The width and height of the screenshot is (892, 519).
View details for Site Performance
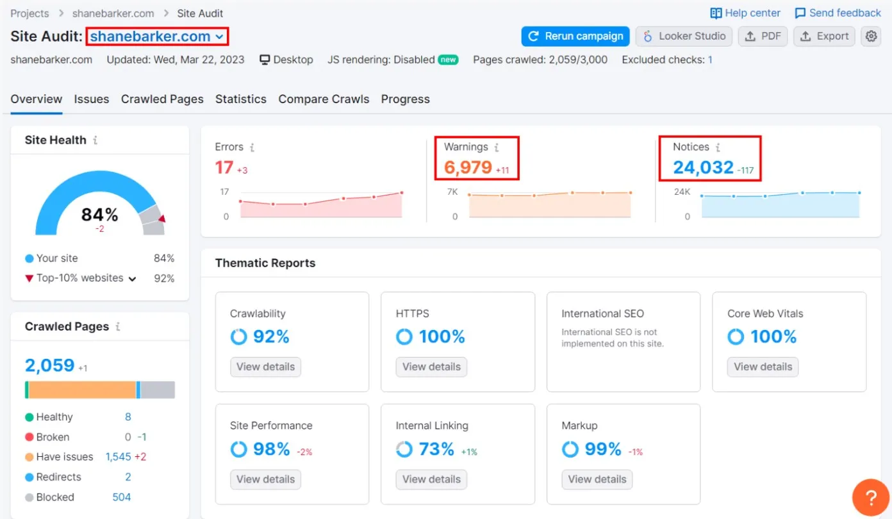(265, 479)
